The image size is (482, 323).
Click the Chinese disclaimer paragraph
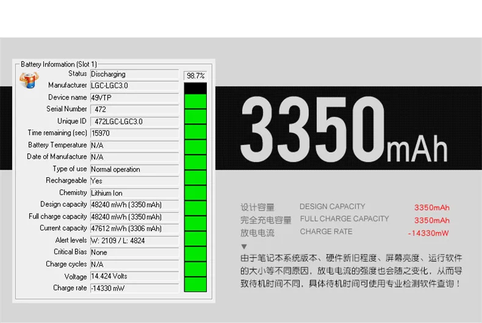[x=351, y=270]
